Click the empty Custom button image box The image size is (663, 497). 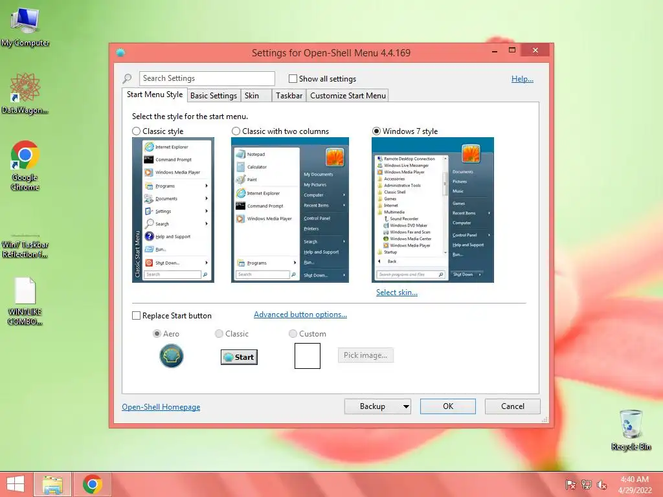[308, 356]
